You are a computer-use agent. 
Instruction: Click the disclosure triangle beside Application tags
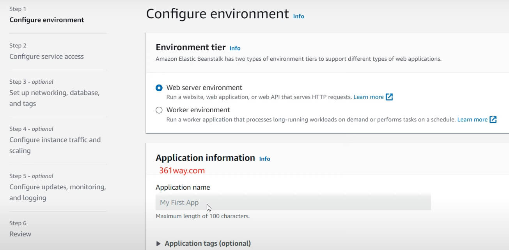(158, 243)
